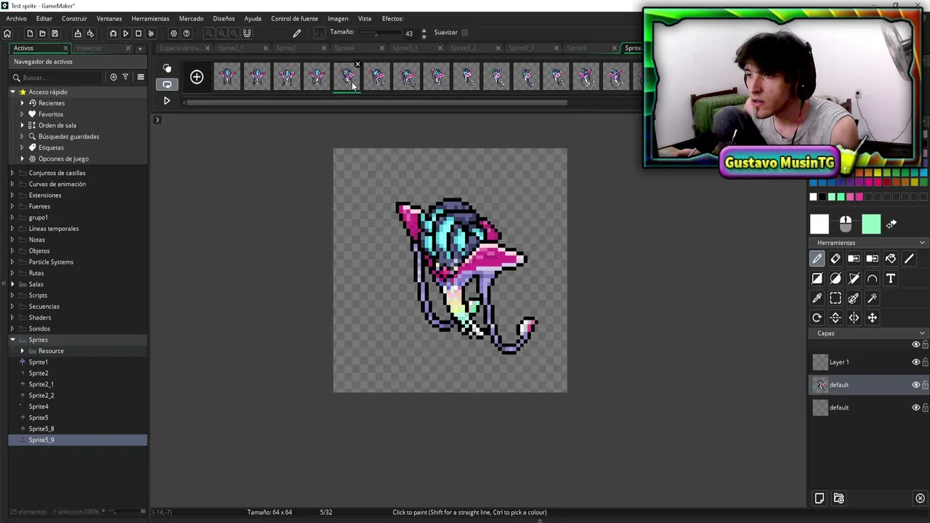Toggle animation loop mode button

click(x=167, y=84)
